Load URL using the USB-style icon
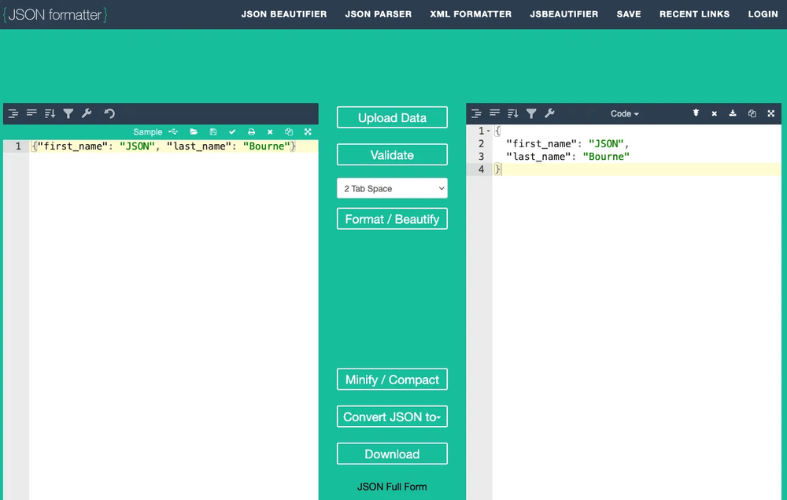This screenshot has width=787, height=500. pos(173,132)
